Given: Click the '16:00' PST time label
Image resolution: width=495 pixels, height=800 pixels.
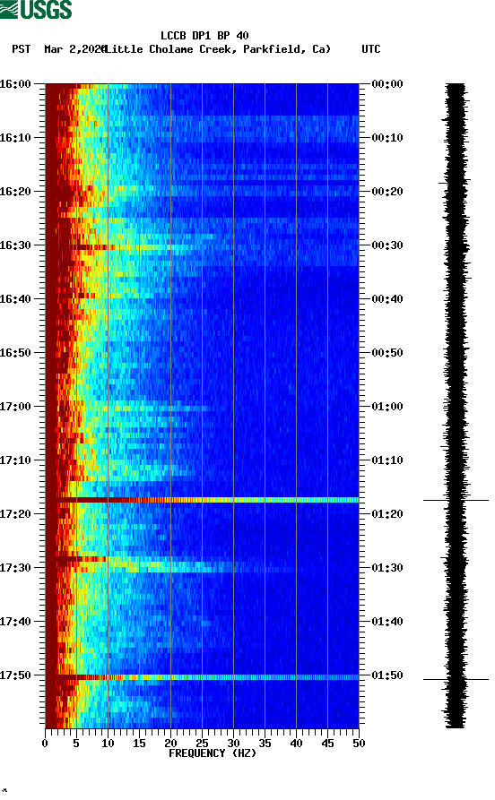Looking at the screenshot, I should coord(15,83).
